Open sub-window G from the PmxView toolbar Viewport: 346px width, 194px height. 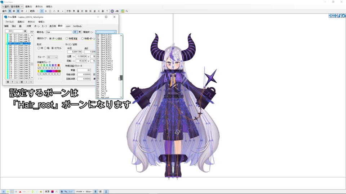99,11
